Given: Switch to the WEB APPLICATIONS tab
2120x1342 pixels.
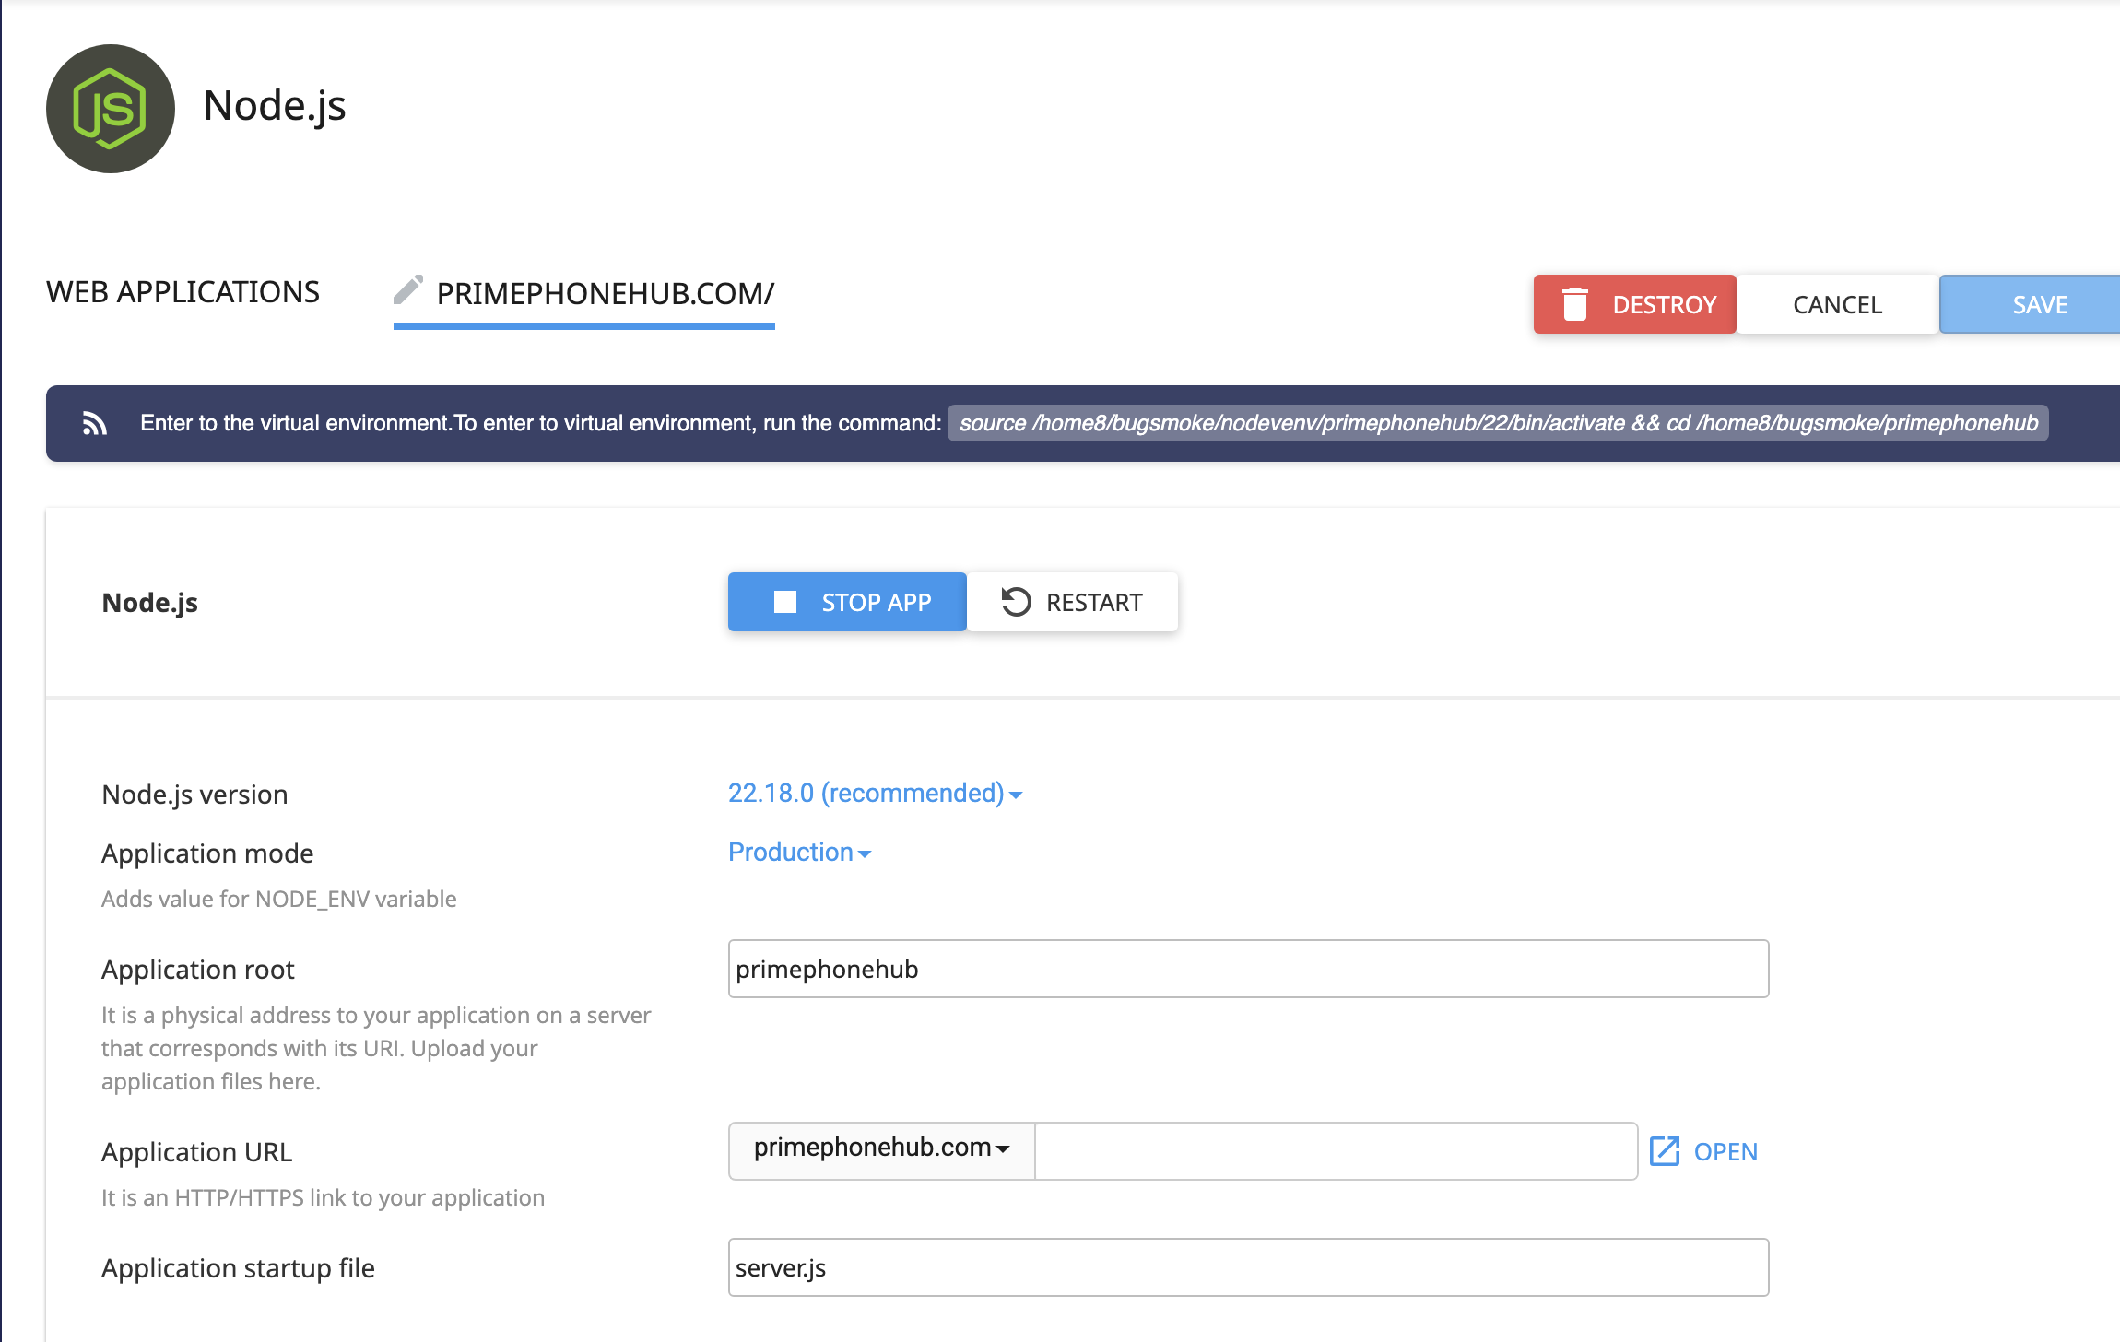Looking at the screenshot, I should (183, 292).
